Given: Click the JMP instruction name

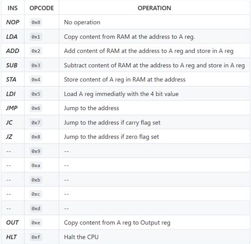Looking at the screenshot, I should coord(12,108).
